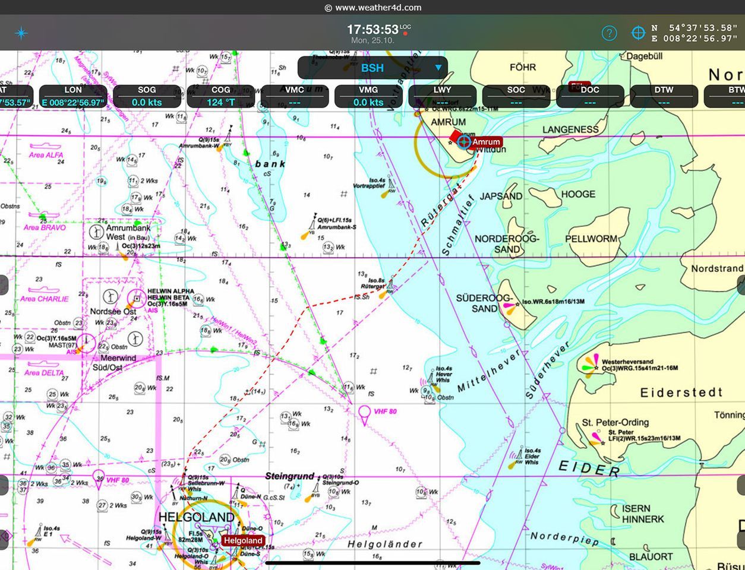The height and width of the screenshot is (570, 745).
Task: Select the COG 124 °T data box
Action: (x=220, y=96)
